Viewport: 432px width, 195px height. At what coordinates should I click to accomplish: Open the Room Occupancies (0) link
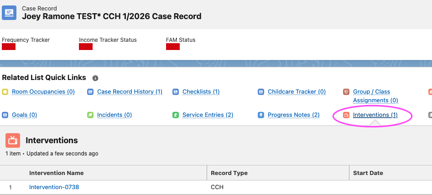click(43, 92)
